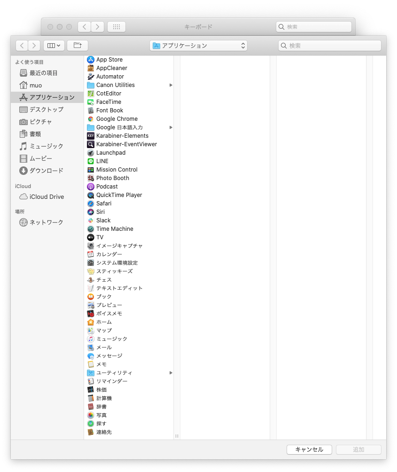Image resolution: width=397 pixels, height=472 pixels.
Task: Select the Photo Booth icon
Action: pos(91,178)
